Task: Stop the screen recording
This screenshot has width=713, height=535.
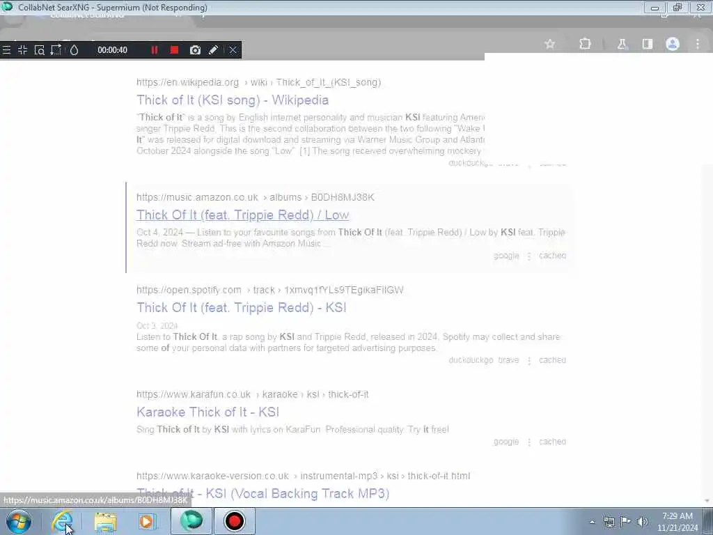Action: tap(174, 50)
